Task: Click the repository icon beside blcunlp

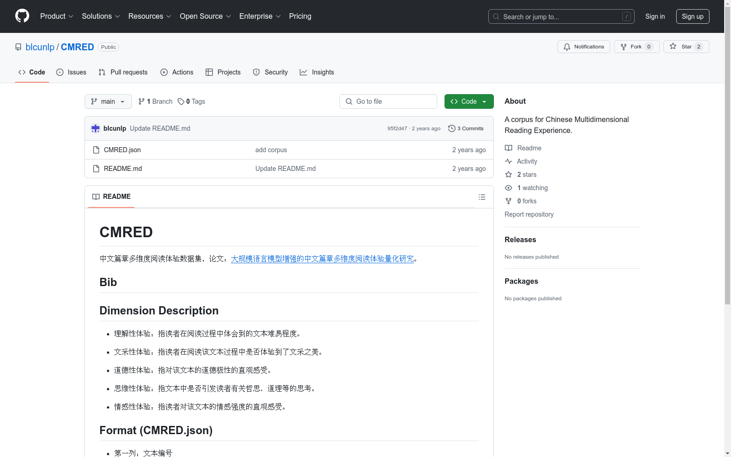Action: (18, 47)
